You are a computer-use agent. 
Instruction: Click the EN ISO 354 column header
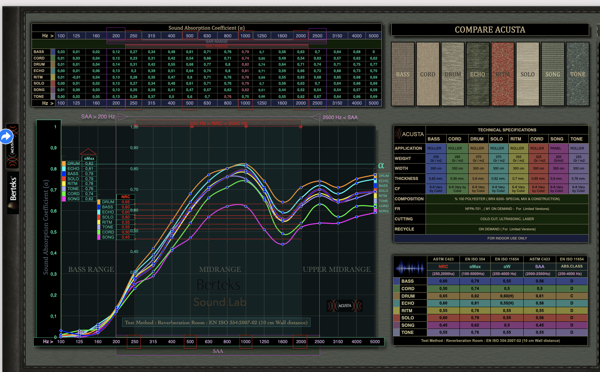tap(475, 259)
